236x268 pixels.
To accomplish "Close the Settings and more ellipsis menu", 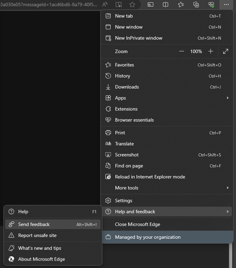I will (226, 4).
